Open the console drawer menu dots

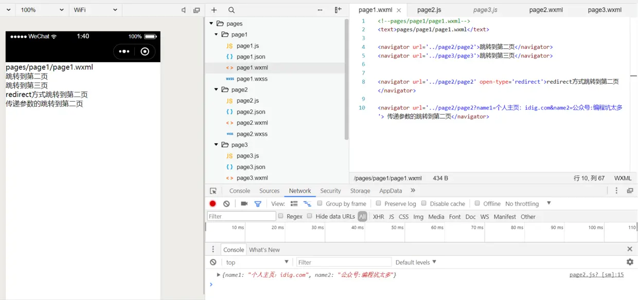[213, 249]
